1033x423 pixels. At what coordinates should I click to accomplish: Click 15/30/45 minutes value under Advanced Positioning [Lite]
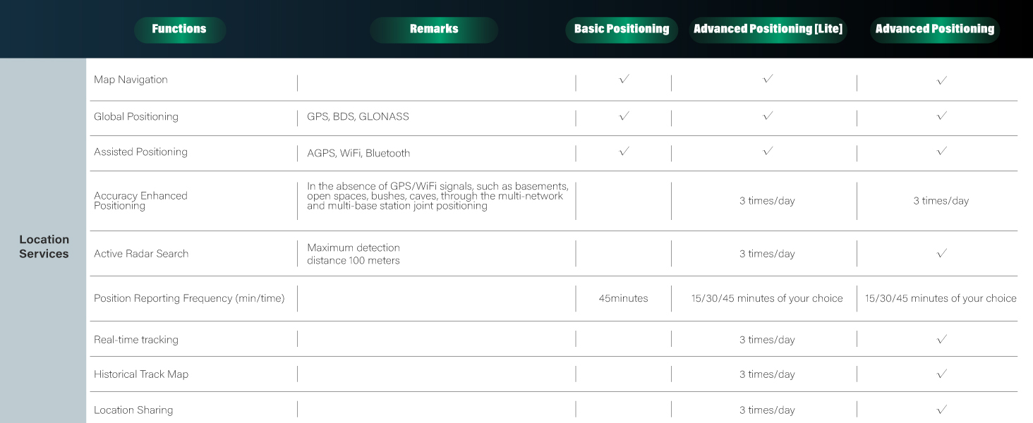pyautogui.click(x=767, y=298)
